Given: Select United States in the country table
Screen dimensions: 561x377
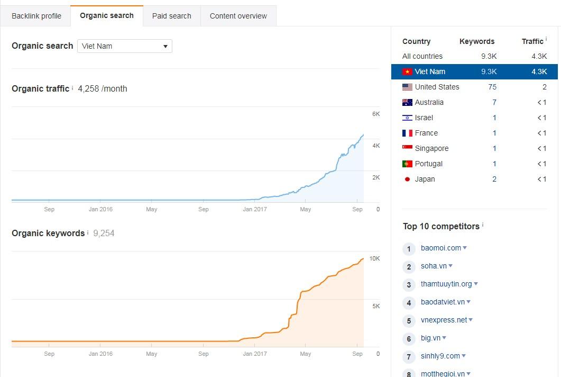Looking at the screenshot, I should coord(474,87).
